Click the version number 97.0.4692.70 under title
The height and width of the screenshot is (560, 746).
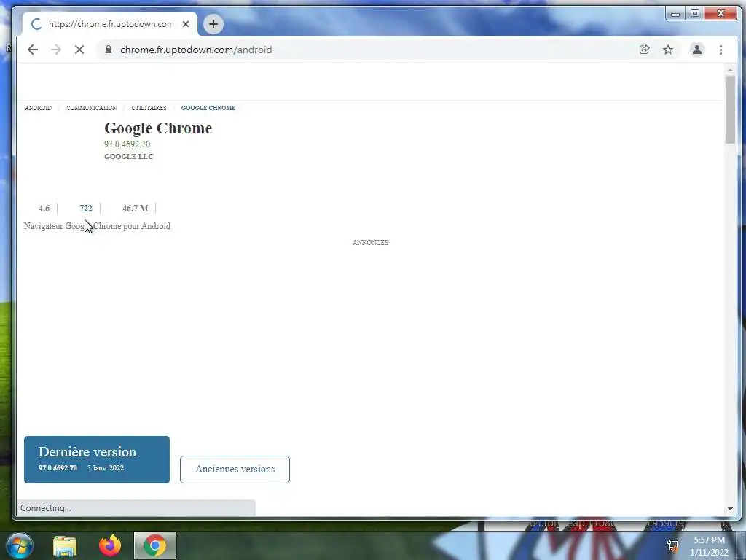coord(127,144)
